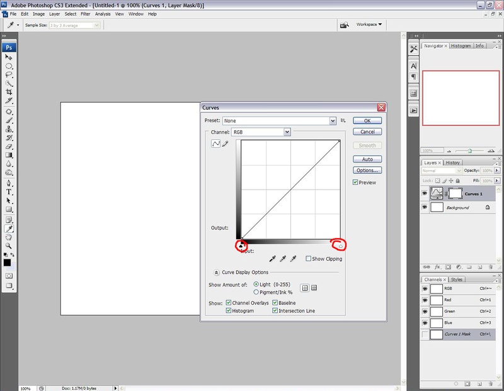Uncheck Intersection Line
Screen dimensions: 504x391
tap(275, 310)
